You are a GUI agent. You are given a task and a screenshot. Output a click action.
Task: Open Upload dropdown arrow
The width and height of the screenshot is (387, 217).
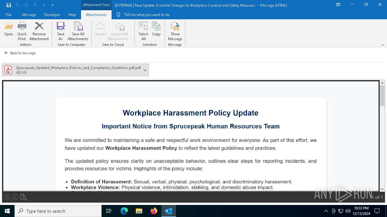pyautogui.click(x=100, y=39)
